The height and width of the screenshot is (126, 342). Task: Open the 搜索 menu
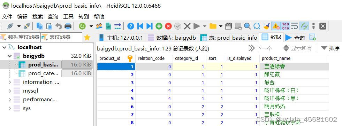coord(38,17)
